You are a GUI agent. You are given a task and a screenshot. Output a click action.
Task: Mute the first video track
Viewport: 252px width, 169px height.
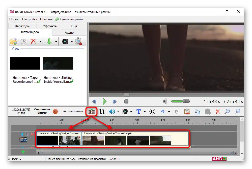click(22, 134)
